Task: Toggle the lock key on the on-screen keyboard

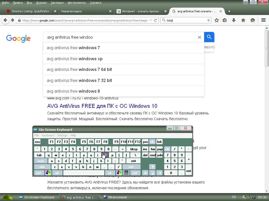Action: coord(41,161)
